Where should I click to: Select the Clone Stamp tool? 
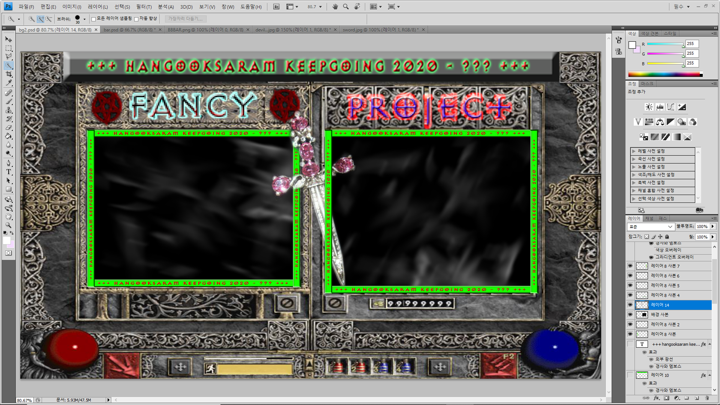[x=9, y=110]
